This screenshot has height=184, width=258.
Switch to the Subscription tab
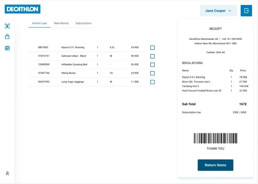84,23
